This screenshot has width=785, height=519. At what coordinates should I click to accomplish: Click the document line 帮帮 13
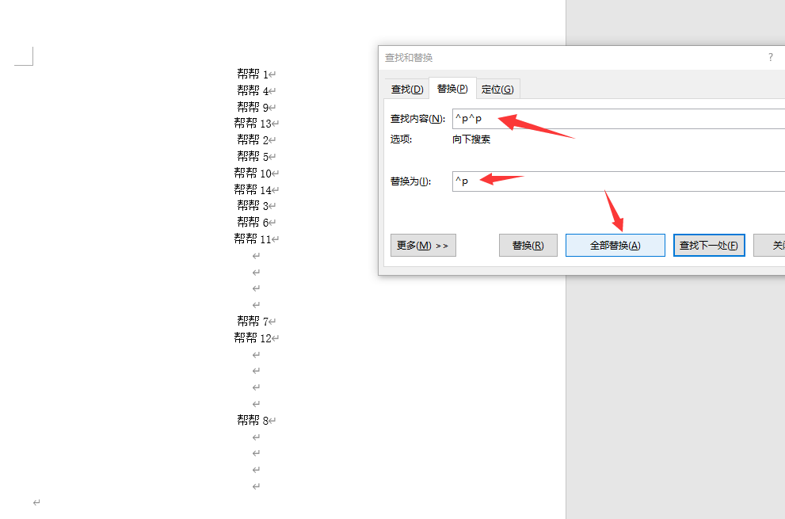click(253, 124)
